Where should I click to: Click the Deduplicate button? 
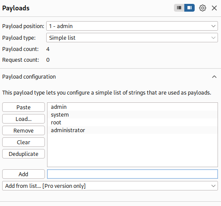coord(23,154)
